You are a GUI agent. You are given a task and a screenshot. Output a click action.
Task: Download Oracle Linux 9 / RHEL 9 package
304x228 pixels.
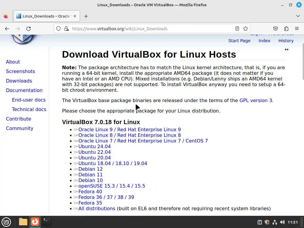pos(129,129)
